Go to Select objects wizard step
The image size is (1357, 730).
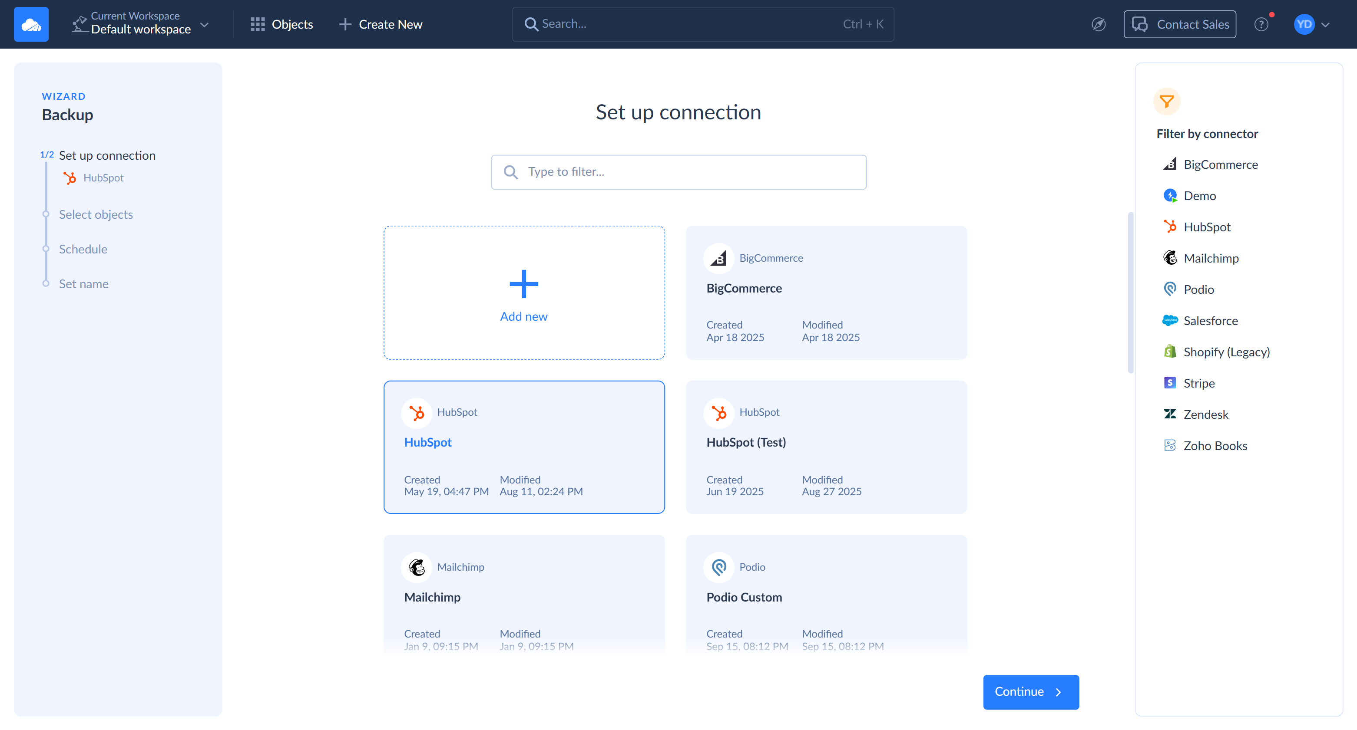tap(96, 214)
